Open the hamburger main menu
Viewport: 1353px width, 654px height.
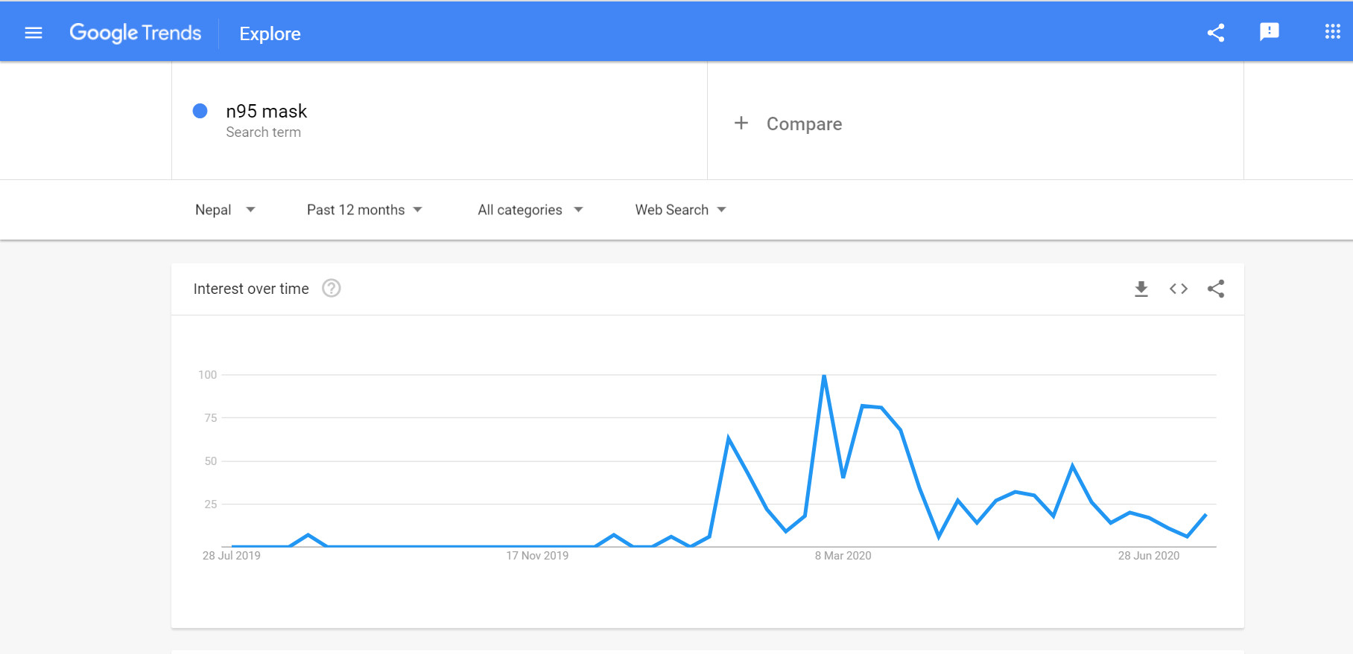tap(34, 33)
